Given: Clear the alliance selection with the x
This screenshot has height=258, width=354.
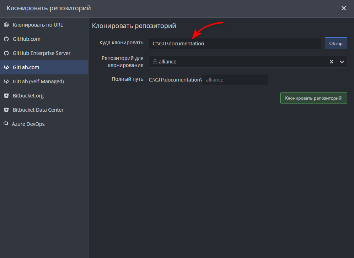Looking at the screenshot, I should (x=331, y=61).
